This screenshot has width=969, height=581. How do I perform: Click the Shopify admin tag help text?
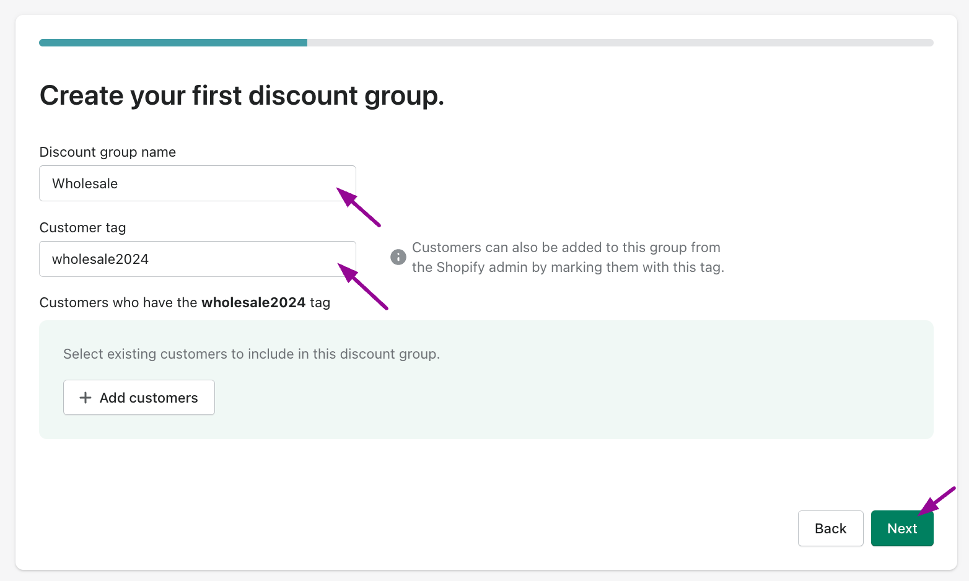click(568, 257)
